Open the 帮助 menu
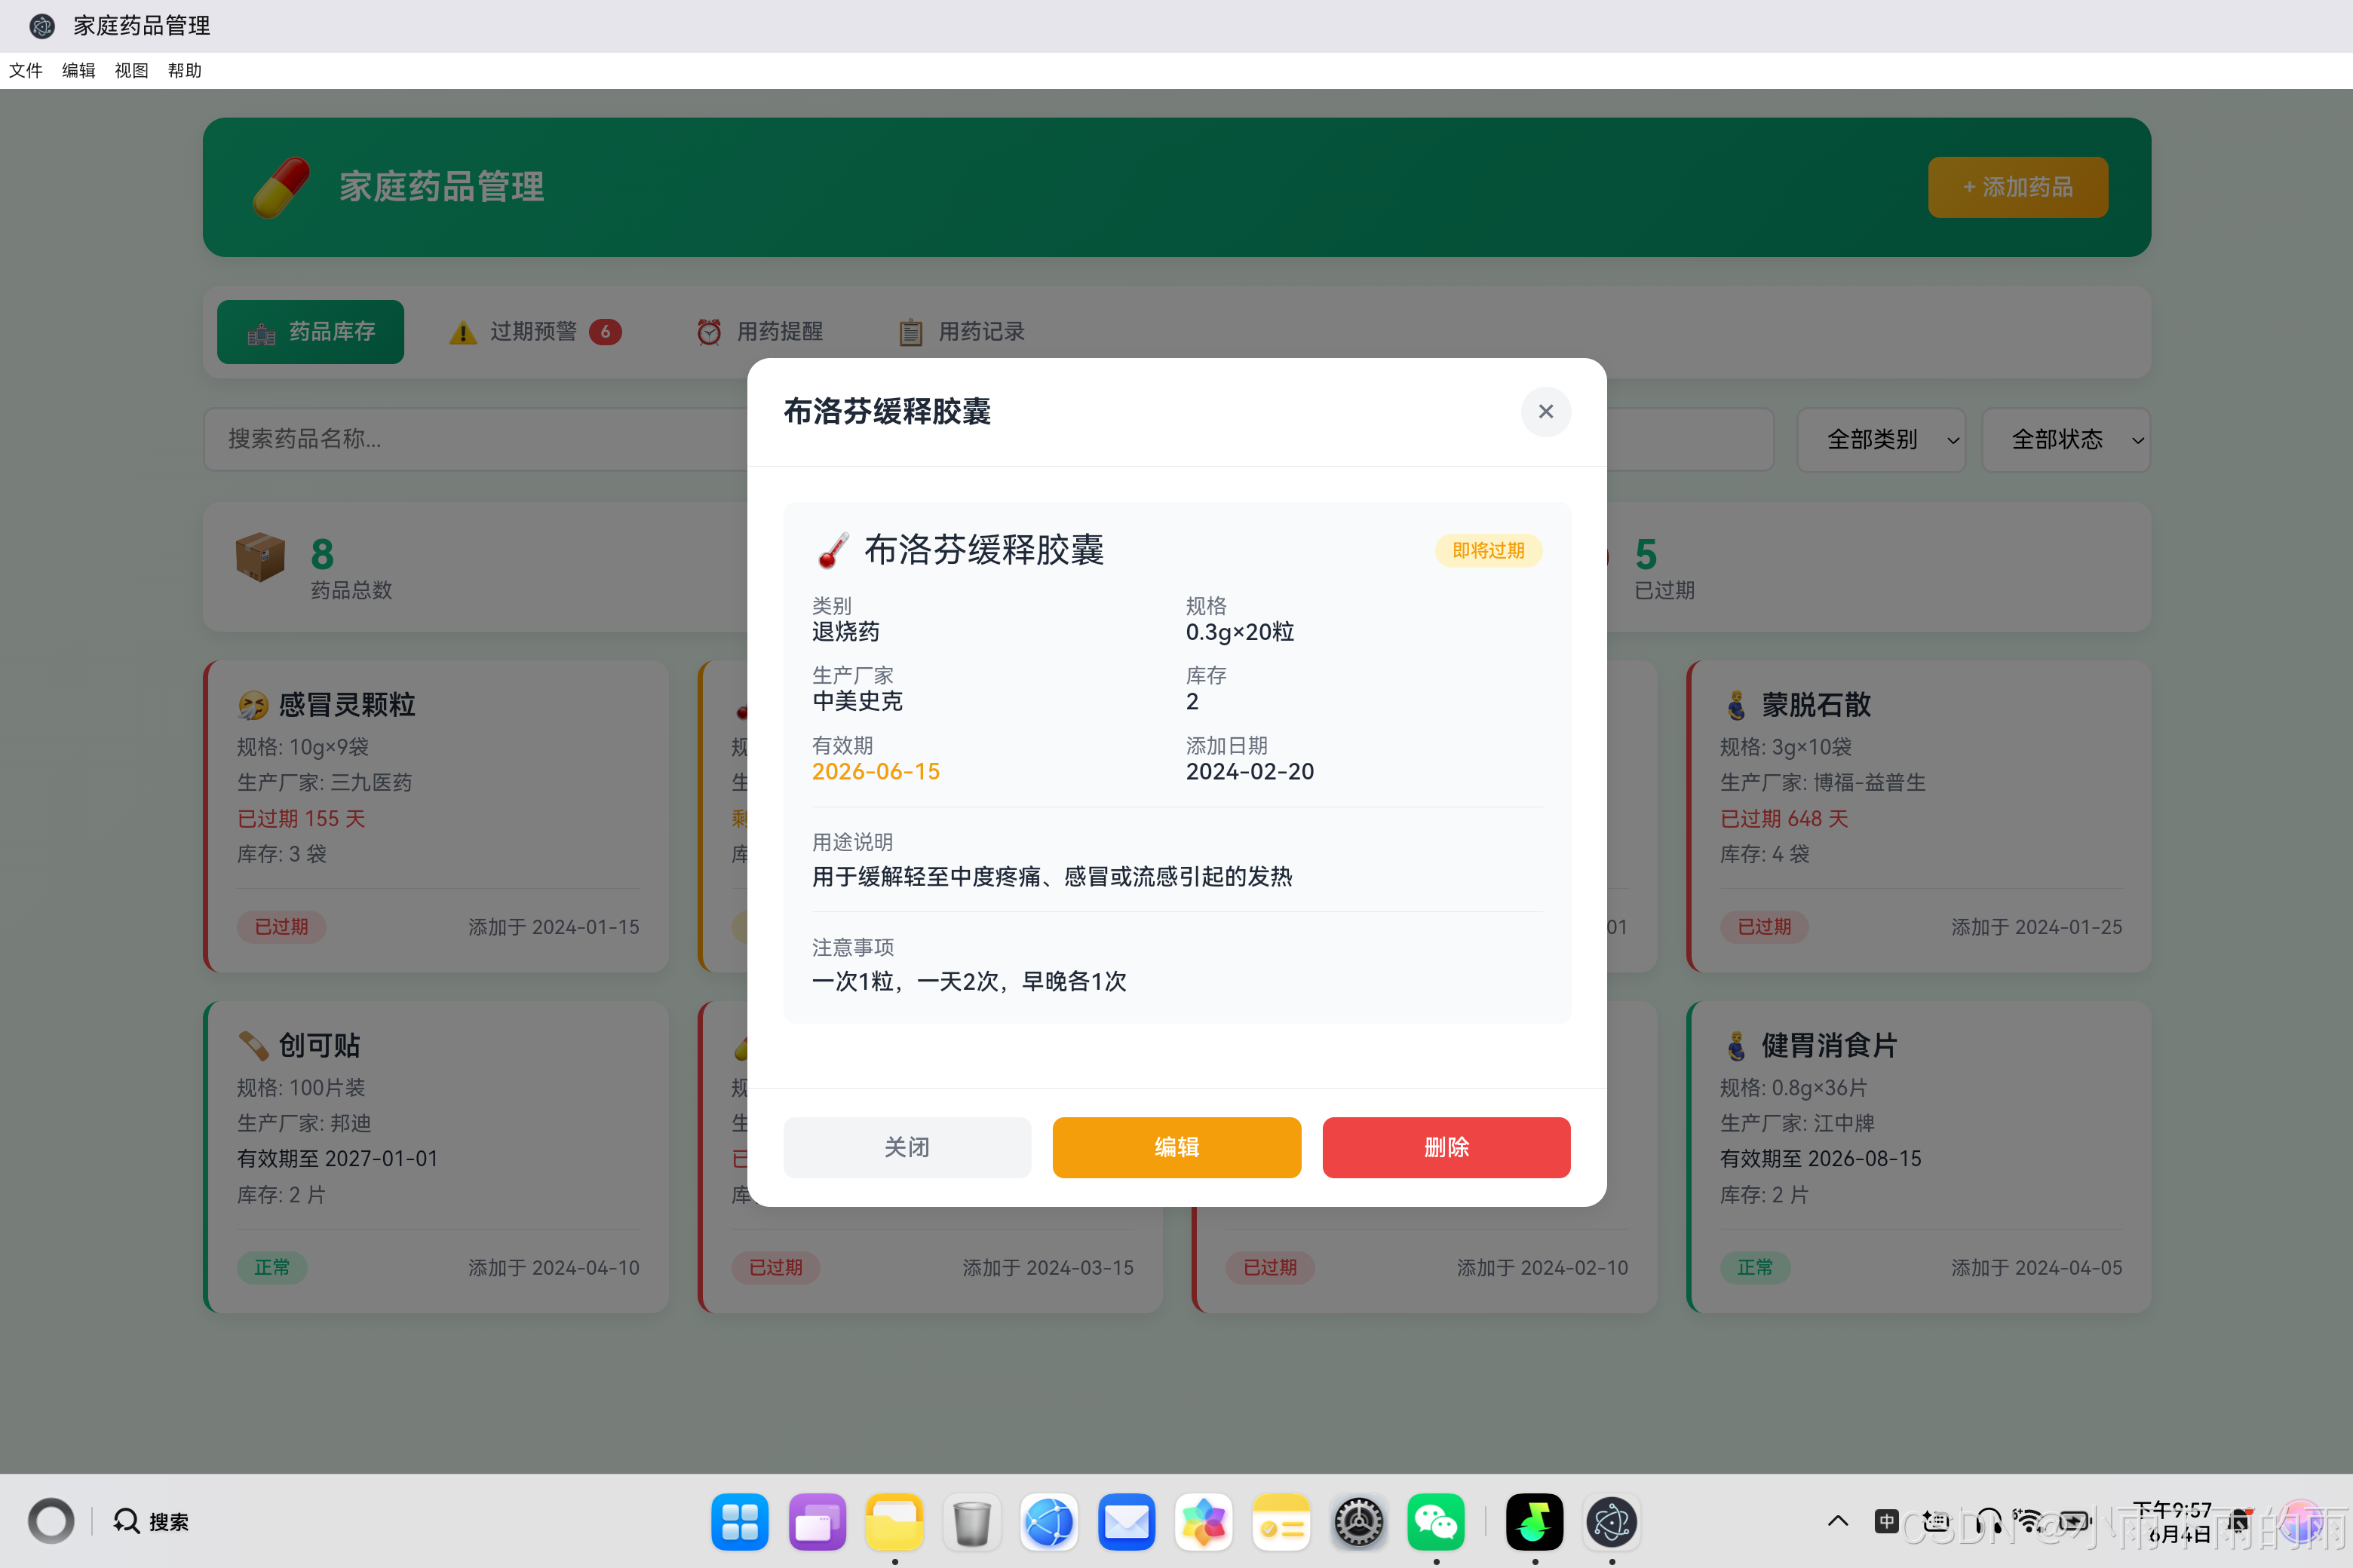The height and width of the screenshot is (1568, 2353). [x=184, y=70]
